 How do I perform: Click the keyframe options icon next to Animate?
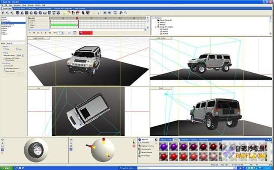coord(75,33)
